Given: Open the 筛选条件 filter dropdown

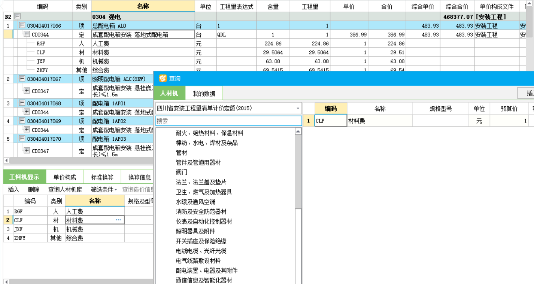Looking at the screenshot, I should click(x=104, y=190).
